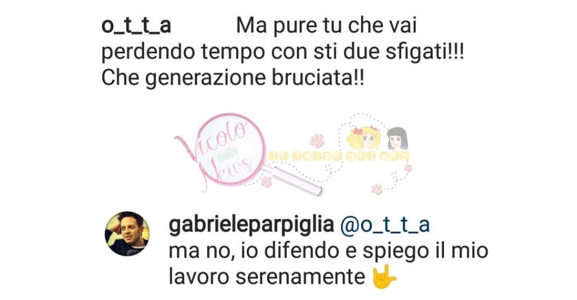Click the gabrieleparpiglia username

(251, 224)
